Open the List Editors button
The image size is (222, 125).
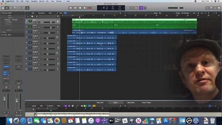tap(207, 8)
